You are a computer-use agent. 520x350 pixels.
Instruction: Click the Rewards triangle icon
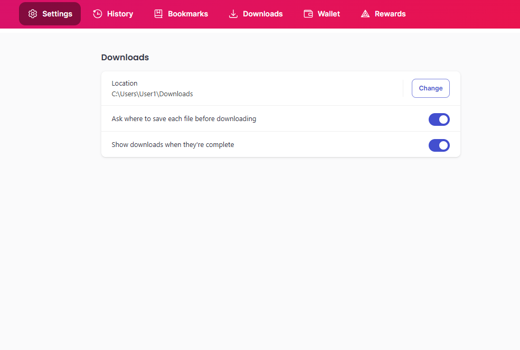(x=365, y=14)
